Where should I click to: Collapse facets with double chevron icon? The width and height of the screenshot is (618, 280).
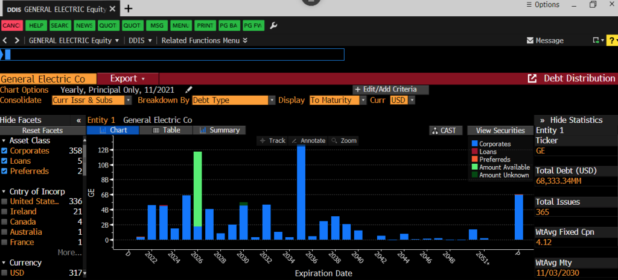[78, 120]
